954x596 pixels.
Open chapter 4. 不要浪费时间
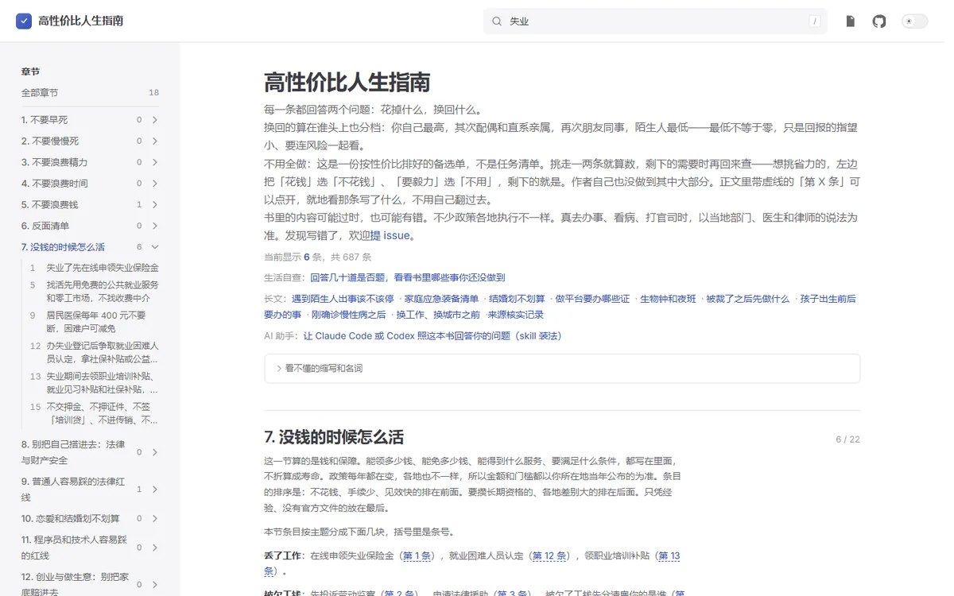coord(55,184)
